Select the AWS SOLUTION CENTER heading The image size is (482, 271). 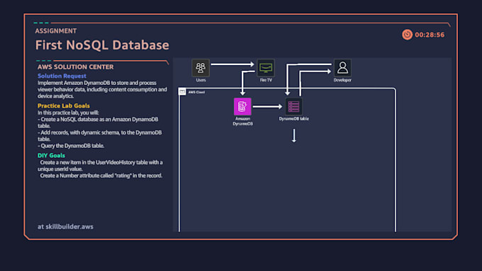pyautogui.click(x=76, y=67)
